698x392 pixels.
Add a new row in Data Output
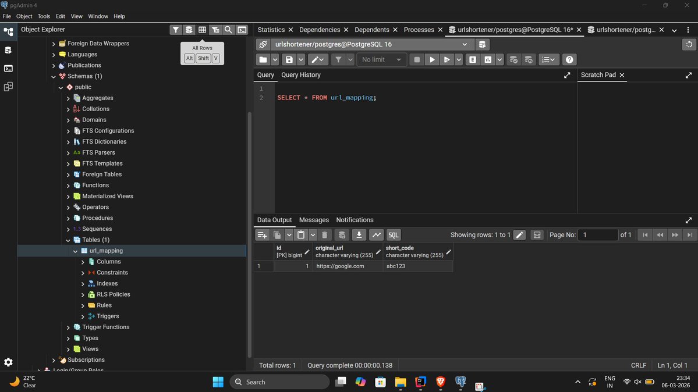coord(262,235)
